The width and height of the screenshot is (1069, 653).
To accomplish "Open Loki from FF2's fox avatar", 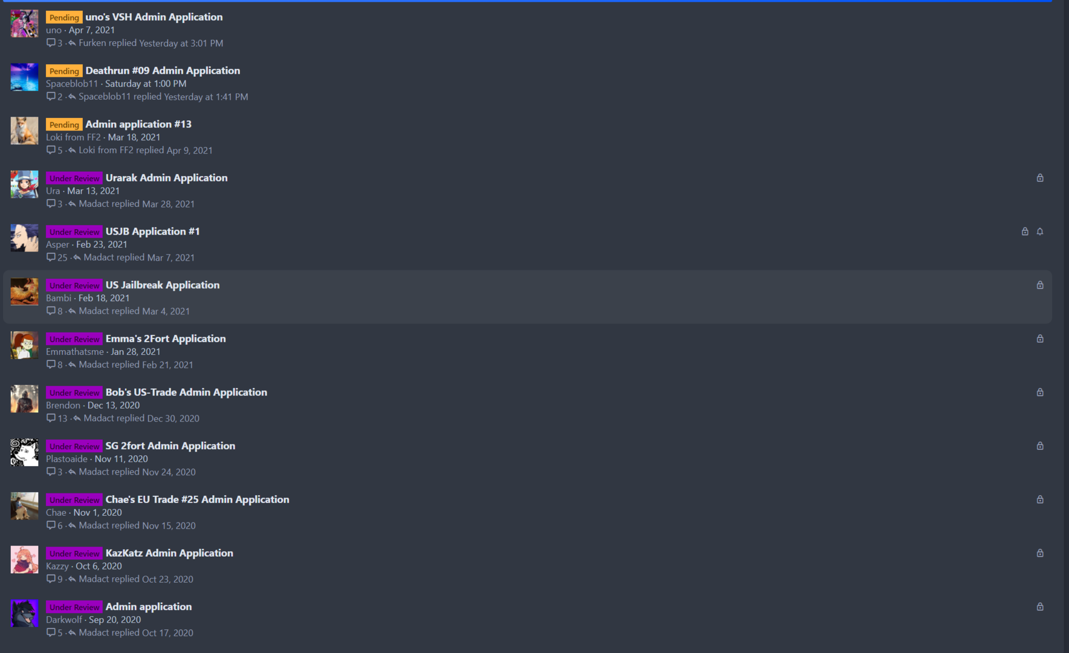I will [x=24, y=131].
